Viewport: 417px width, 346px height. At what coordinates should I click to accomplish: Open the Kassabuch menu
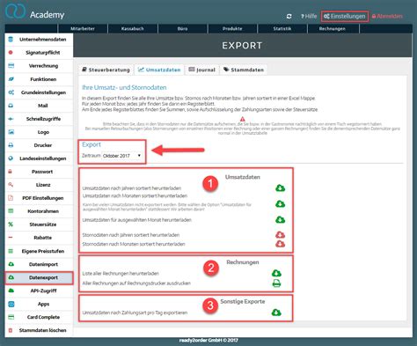pos(133,29)
